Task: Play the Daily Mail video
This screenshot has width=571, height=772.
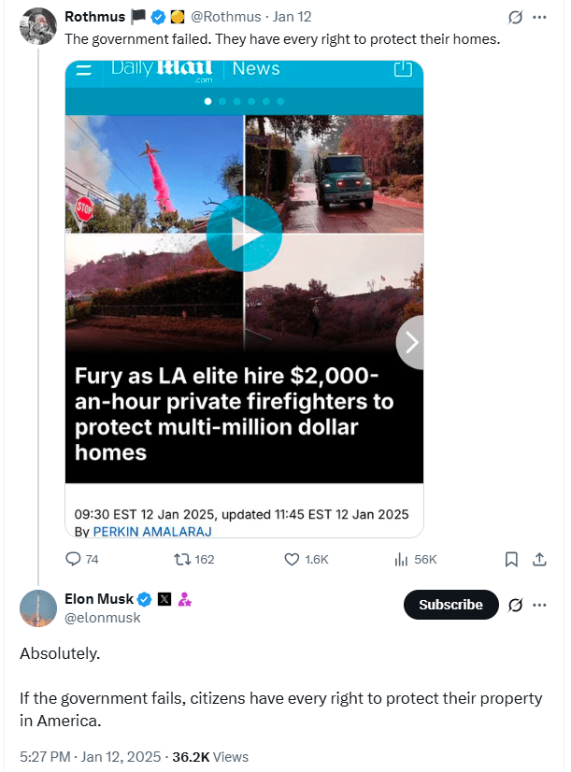Action: point(243,234)
